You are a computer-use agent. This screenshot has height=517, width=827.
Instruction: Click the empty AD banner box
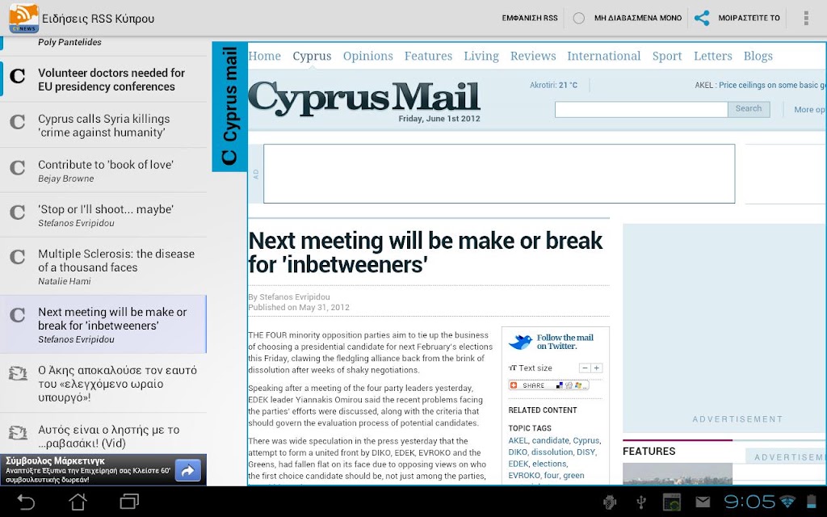(499, 174)
